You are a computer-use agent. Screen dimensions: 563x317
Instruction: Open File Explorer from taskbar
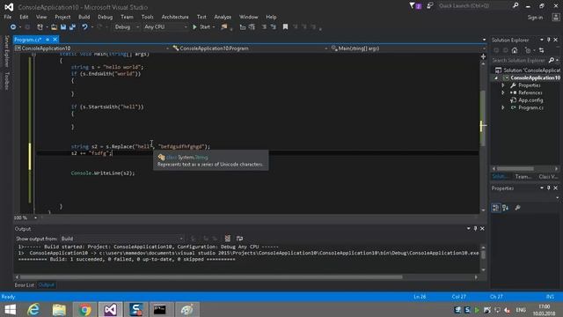click(59, 309)
